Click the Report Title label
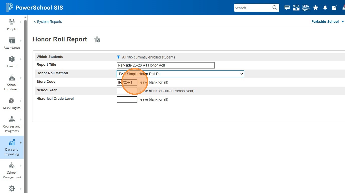345x193 pixels. (46, 65)
